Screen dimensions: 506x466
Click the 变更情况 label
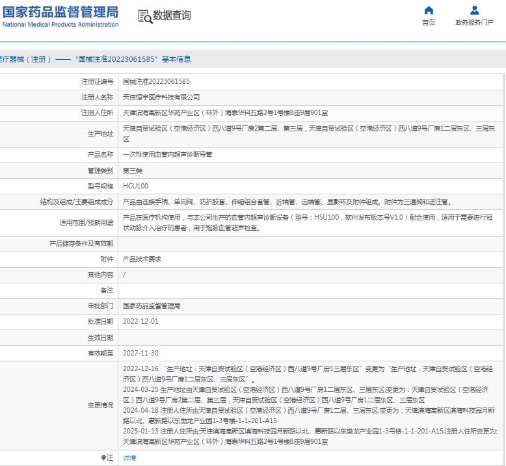click(x=100, y=405)
